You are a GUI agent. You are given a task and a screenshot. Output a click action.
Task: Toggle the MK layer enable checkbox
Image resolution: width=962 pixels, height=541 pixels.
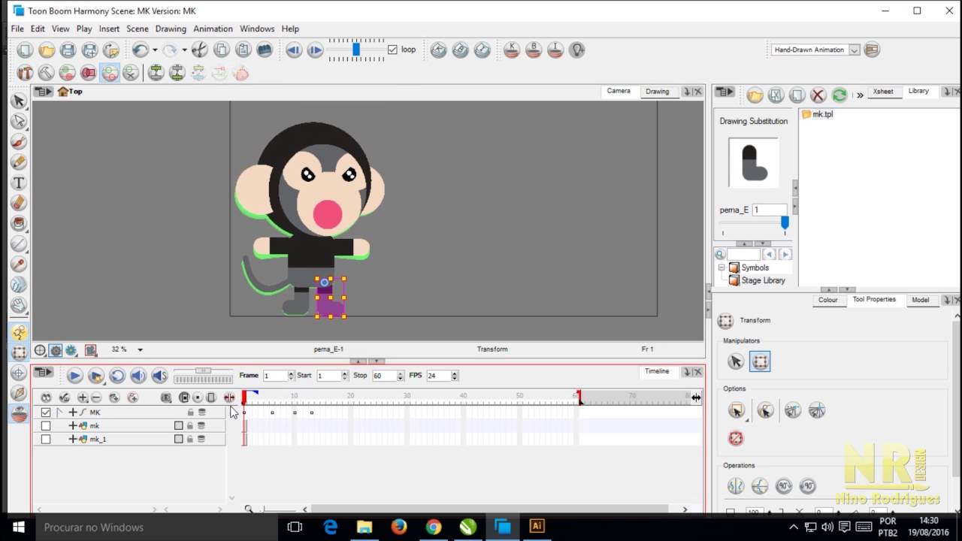(46, 413)
